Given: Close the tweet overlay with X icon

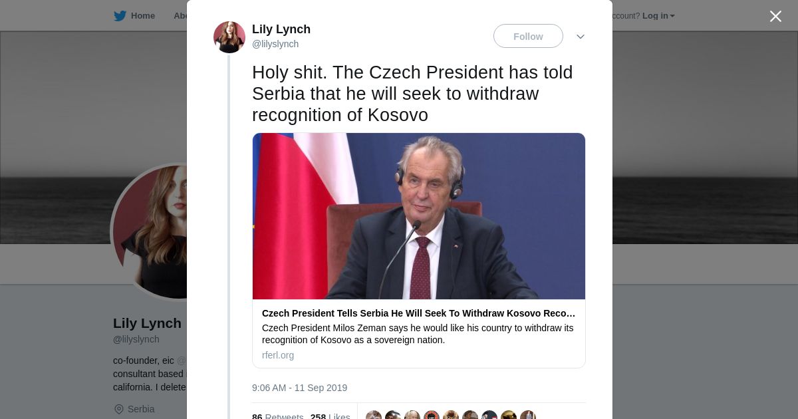Looking at the screenshot, I should pyautogui.click(x=775, y=16).
